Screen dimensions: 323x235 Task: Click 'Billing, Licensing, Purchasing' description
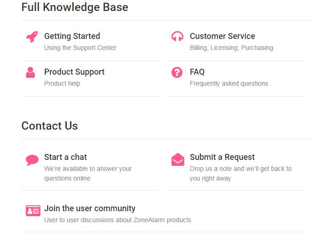[x=231, y=48]
